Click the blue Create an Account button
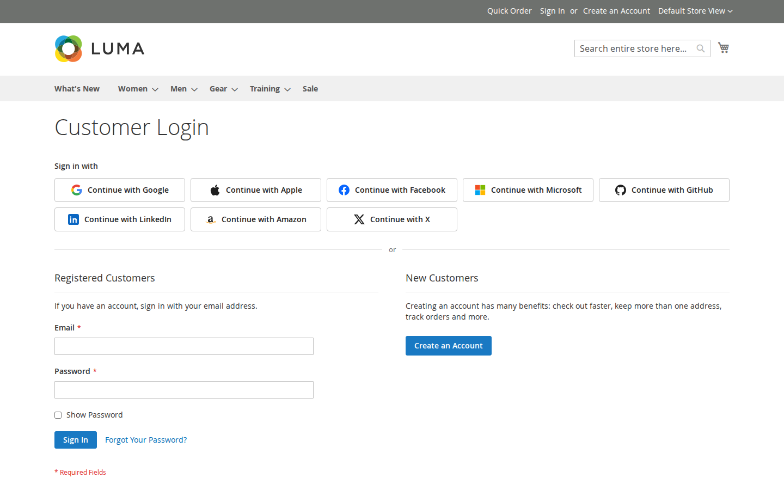 point(449,346)
